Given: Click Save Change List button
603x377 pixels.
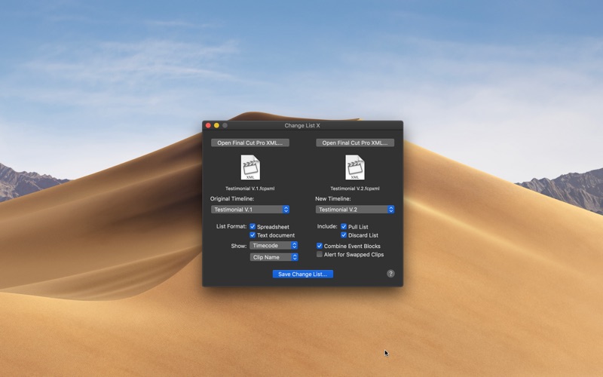Looking at the screenshot, I should point(303,274).
